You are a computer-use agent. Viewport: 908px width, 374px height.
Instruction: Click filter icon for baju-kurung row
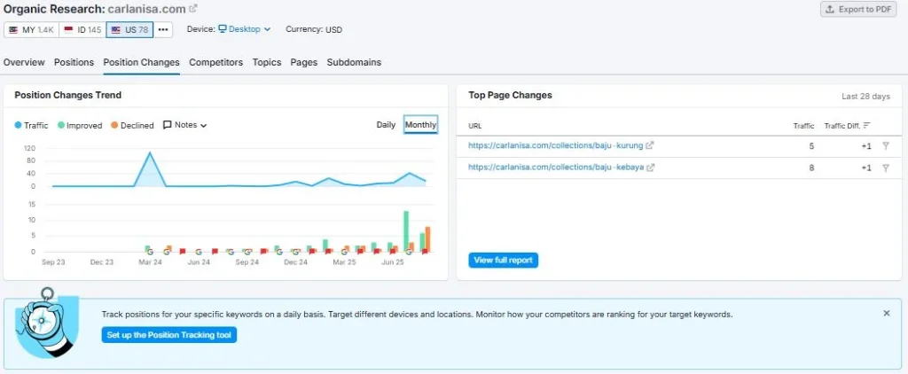click(886, 146)
